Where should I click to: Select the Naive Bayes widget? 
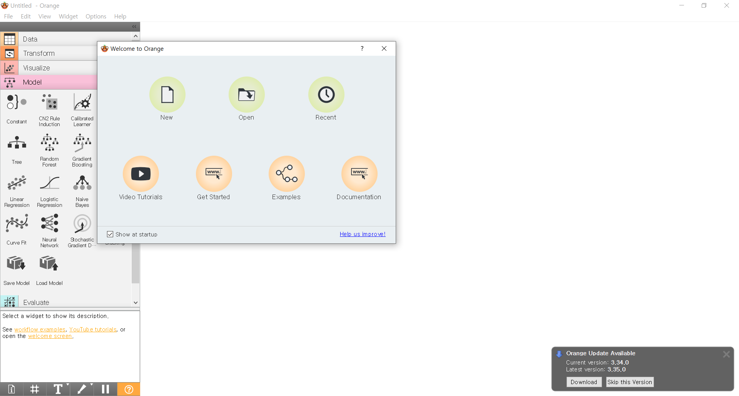82,190
